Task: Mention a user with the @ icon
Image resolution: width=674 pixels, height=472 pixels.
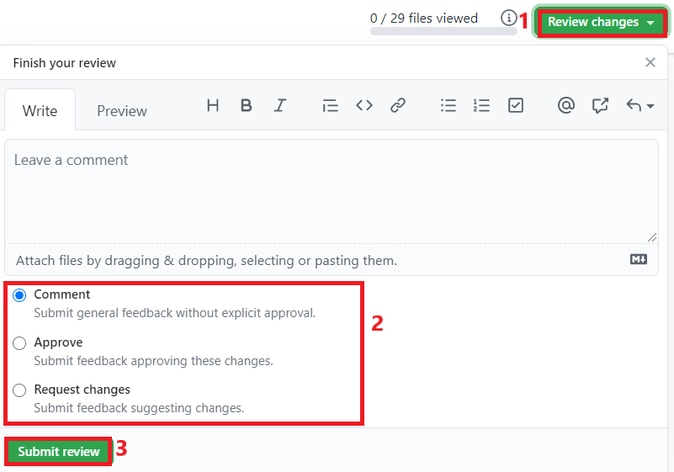Action: pos(566,105)
